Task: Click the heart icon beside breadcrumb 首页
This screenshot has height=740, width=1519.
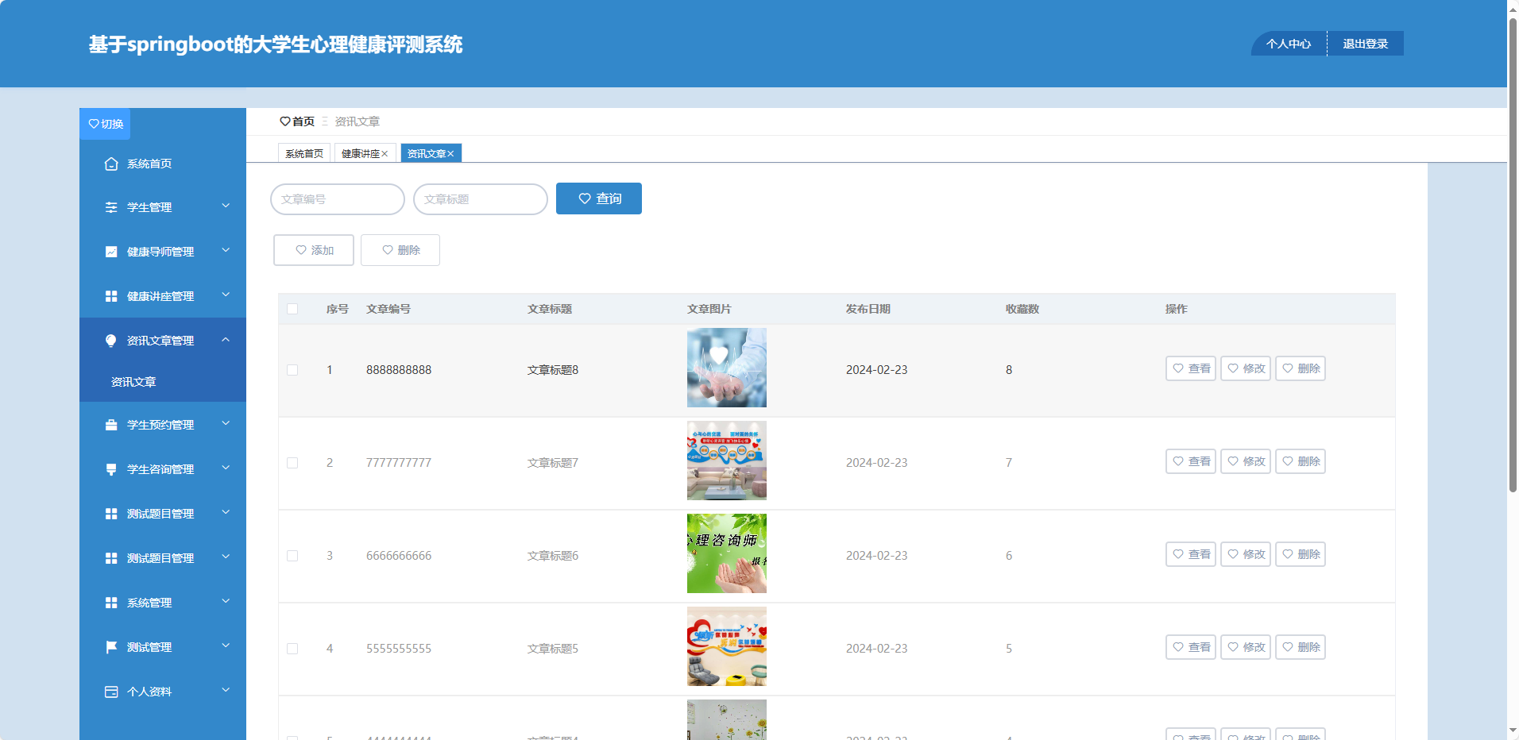Action: click(x=285, y=121)
